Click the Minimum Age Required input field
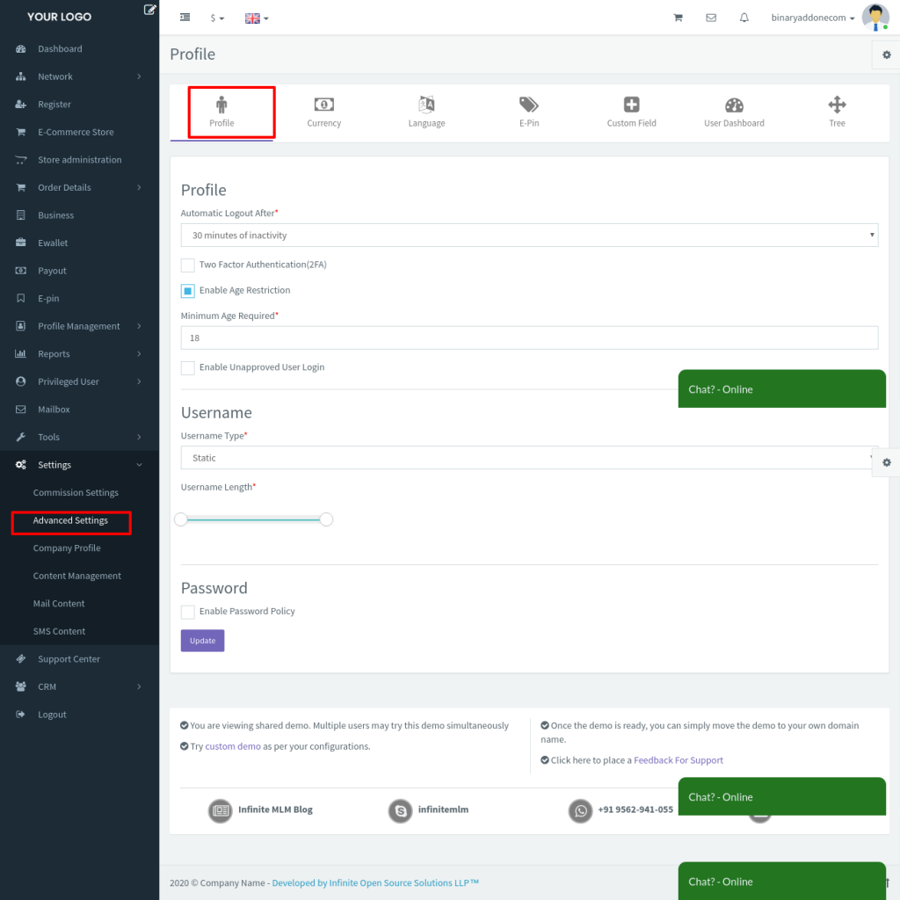This screenshot has height=900, width=900. (529, 338)
